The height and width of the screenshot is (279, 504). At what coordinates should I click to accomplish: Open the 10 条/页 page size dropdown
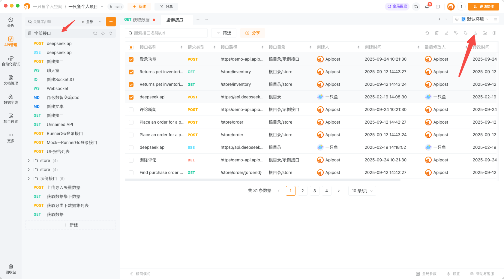pos(362,191)
